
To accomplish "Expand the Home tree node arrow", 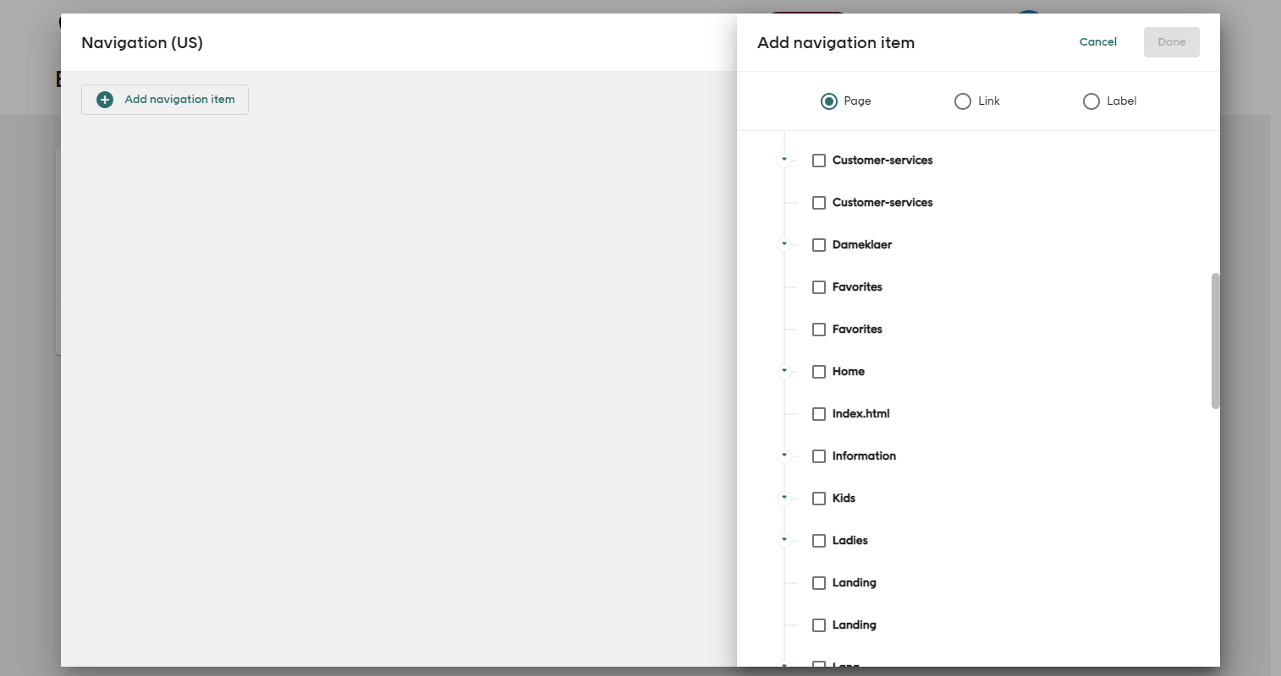I will click(784, 371).
